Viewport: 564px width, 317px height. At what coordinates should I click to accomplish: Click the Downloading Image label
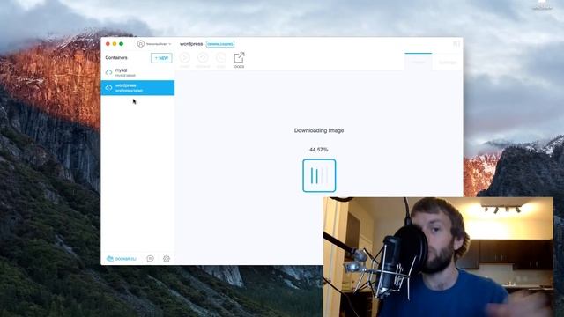319,130
